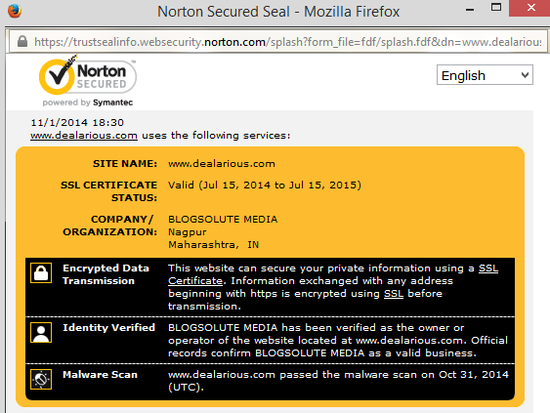Click the 'COMPANY/ ORGANIZATION:' label
550x413 pixels.
109,226
